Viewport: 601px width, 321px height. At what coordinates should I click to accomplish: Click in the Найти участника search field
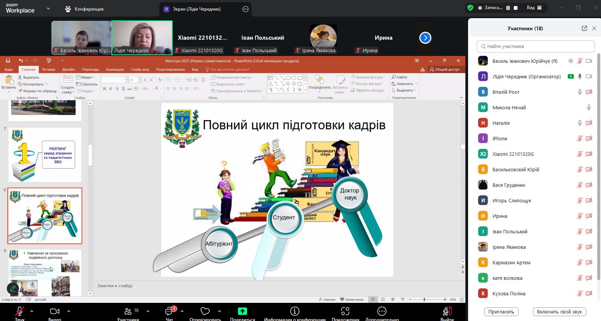point(536,47)
